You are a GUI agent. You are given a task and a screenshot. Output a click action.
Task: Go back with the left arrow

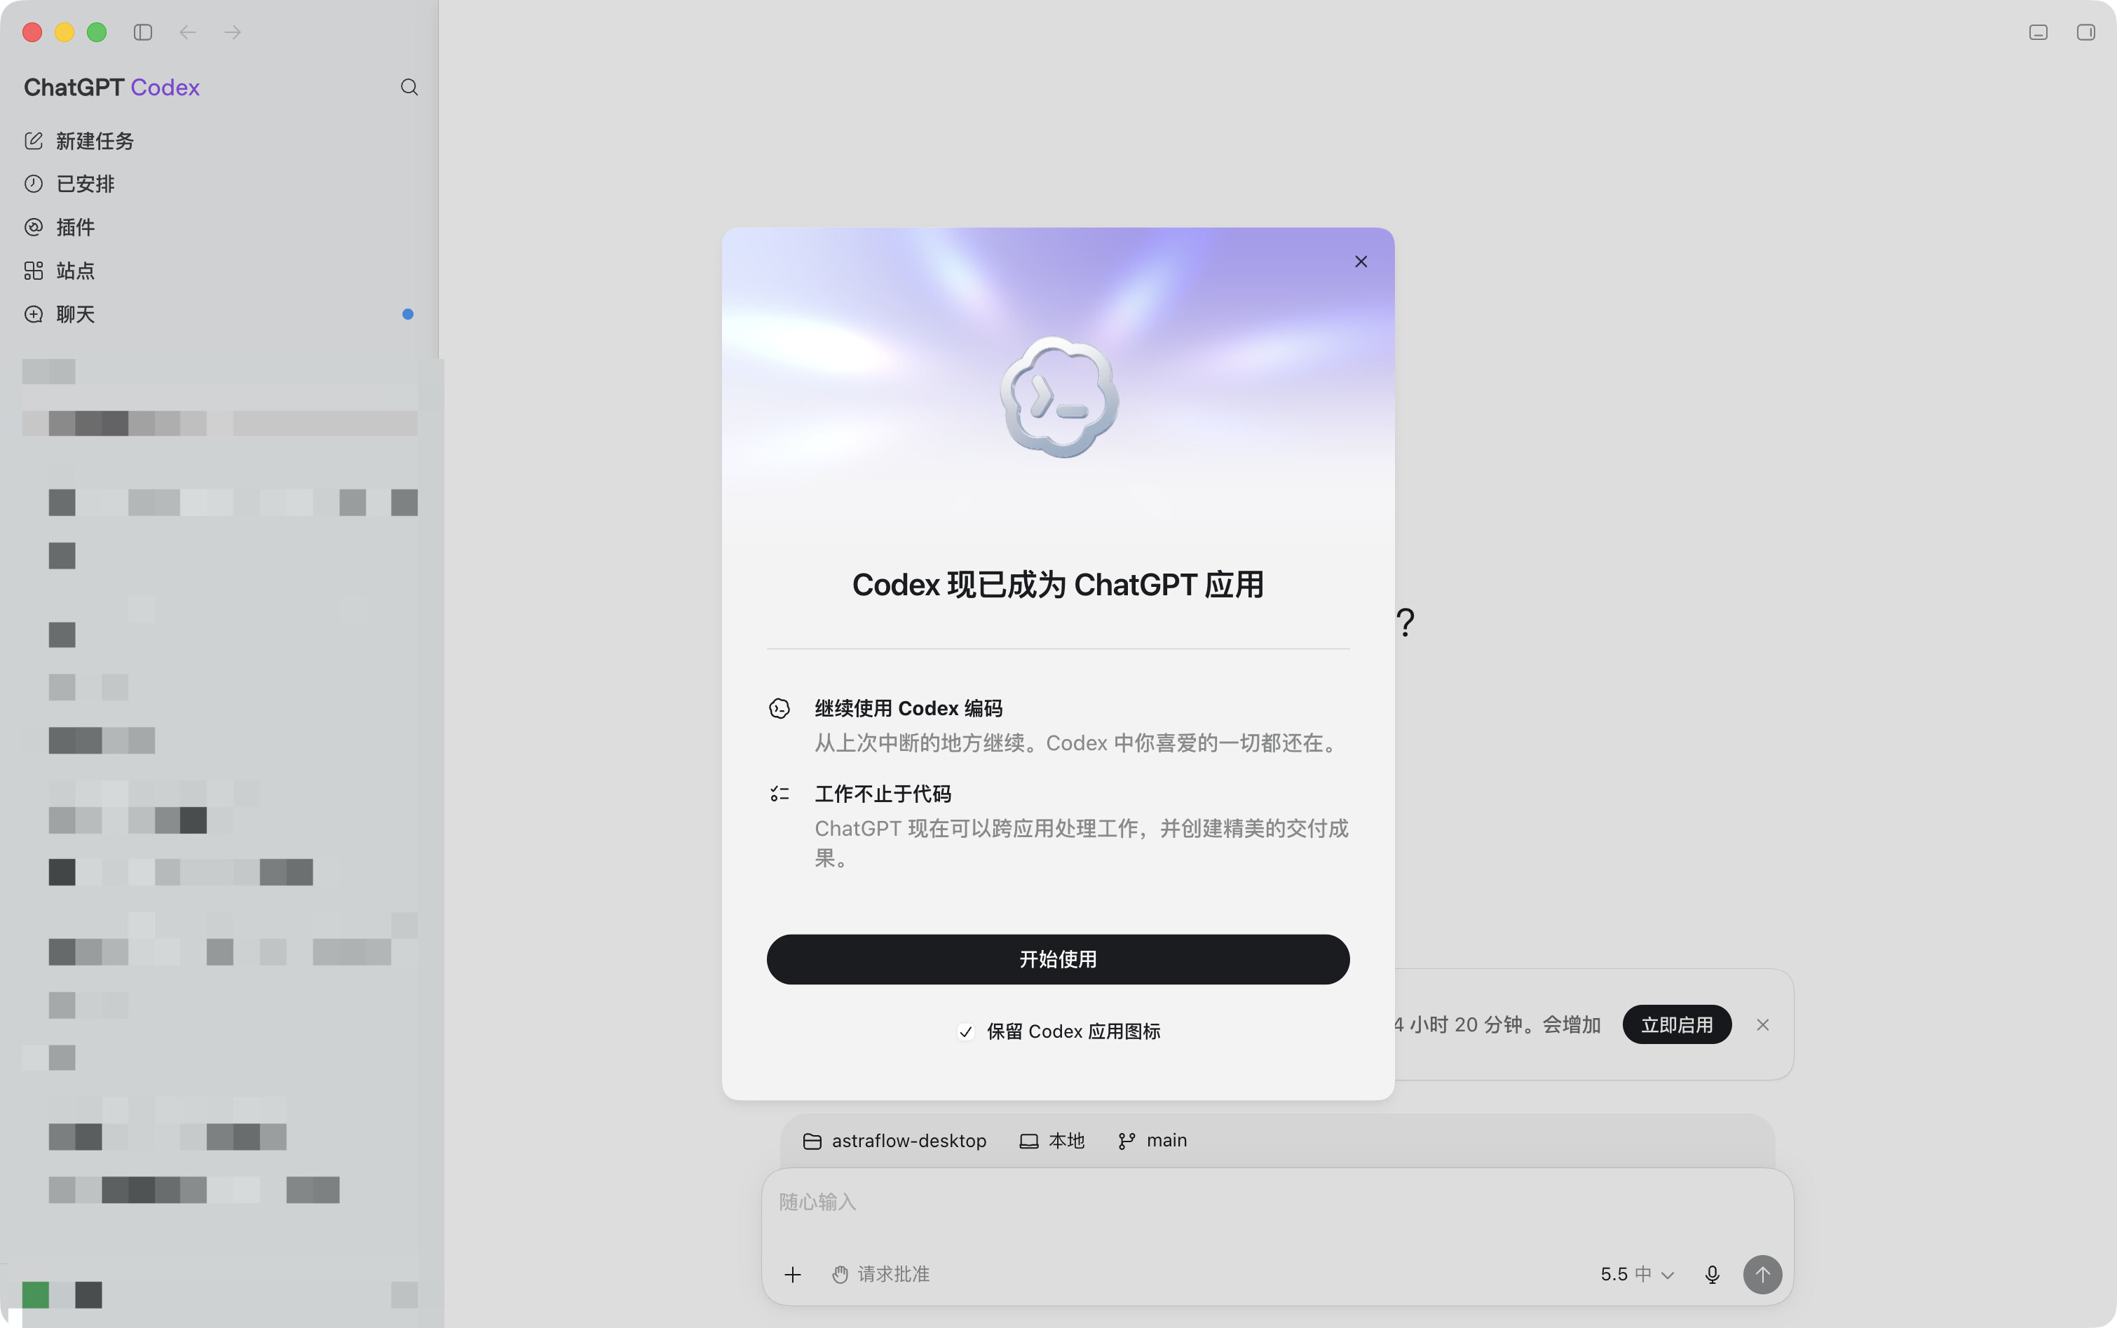pyautogui.click(x=187, y=32)
